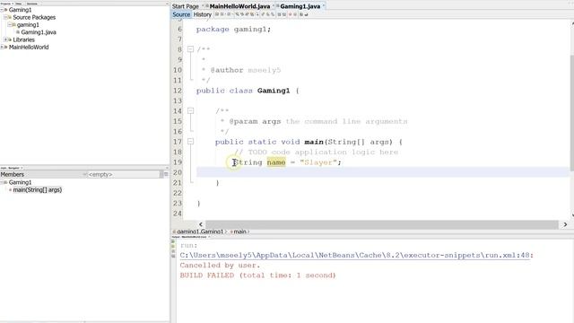Image resolution: width=574 pixels, height=323 pixels.
Task: Click the Shift Line Left toolbar icon
Action: point(279,14)
